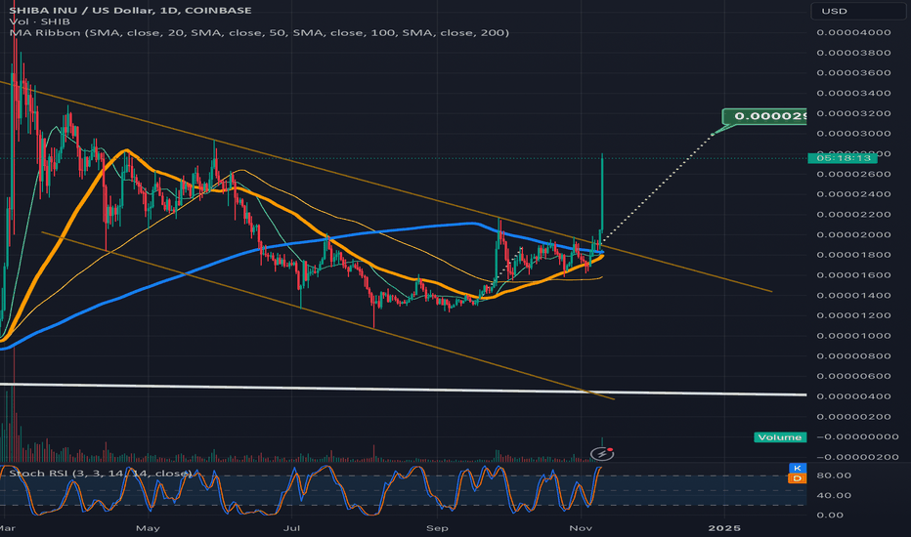Image resolution: width=911 pixels, height=537 pixels.
Task: Click the 0.00003800 price axis label
Action: click(853, 53)
